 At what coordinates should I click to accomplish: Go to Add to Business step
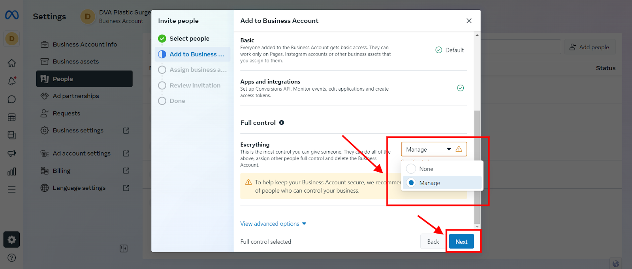tap(193, 54)
